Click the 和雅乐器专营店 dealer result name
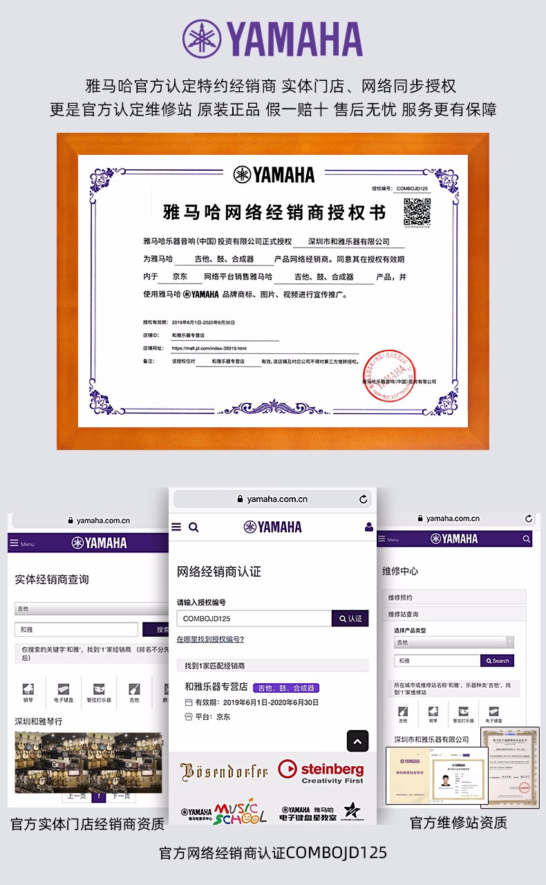 pos(216,687)
